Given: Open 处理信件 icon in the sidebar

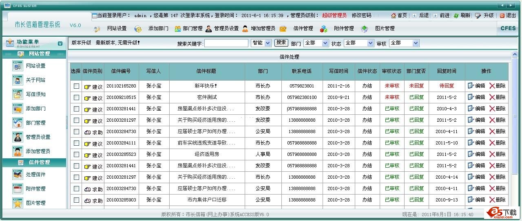Looking at the screenshot, I should [18, 175].
